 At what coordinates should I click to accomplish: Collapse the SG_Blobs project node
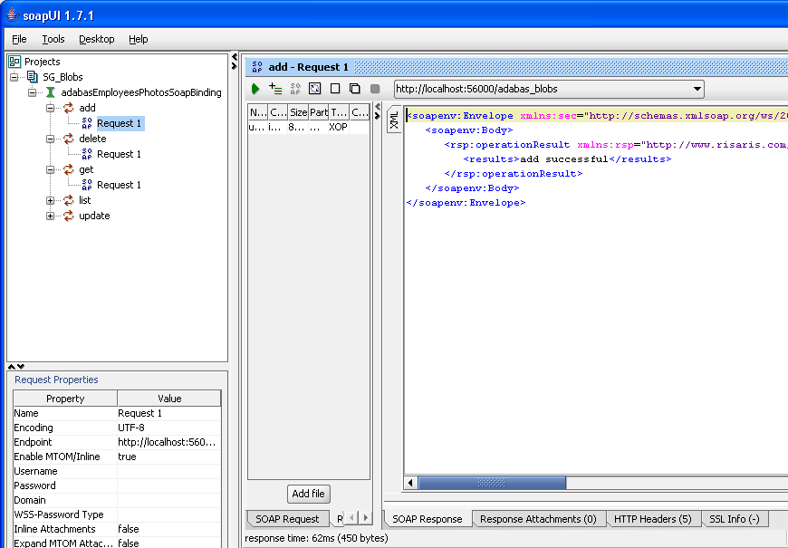(14, 77)
